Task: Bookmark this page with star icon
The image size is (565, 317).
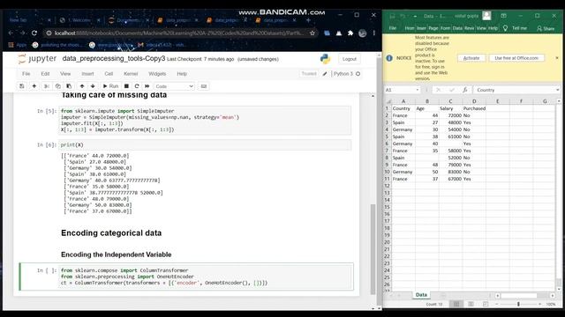Action: 313,33
